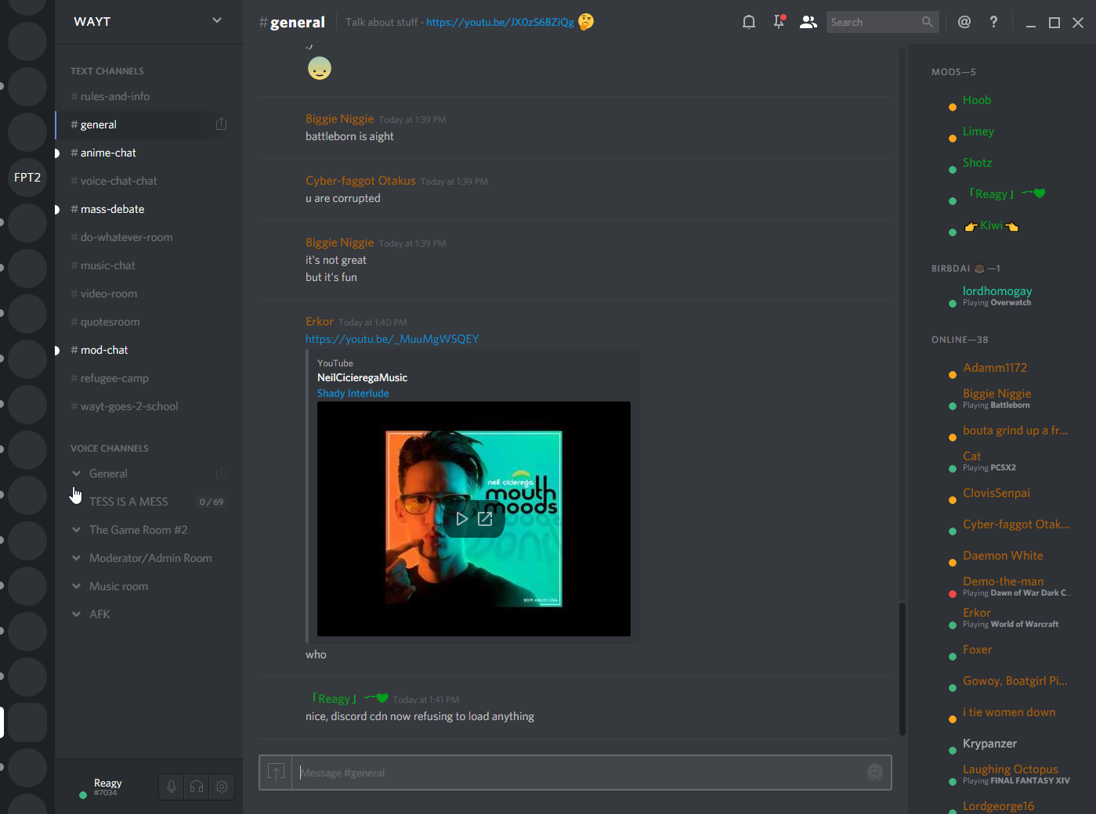Open recent mentions @ icon
The image size is (1096, 814).
tap(964, 22)
